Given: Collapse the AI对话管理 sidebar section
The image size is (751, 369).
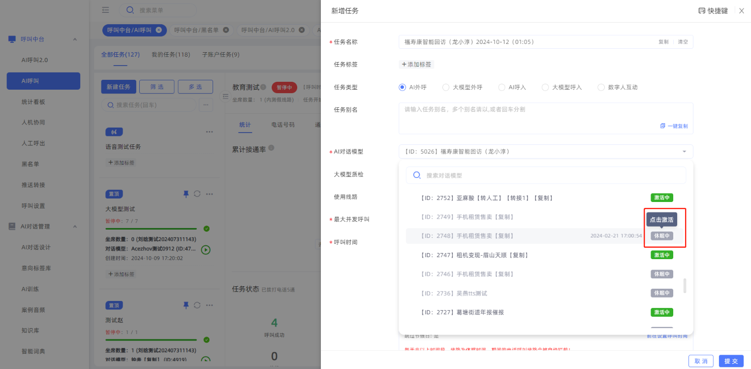Looking at the screenshot, I should tap(75, 227).
